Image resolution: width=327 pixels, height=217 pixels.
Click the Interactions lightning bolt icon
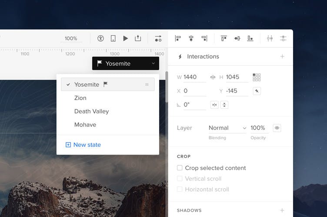point(180,56)
